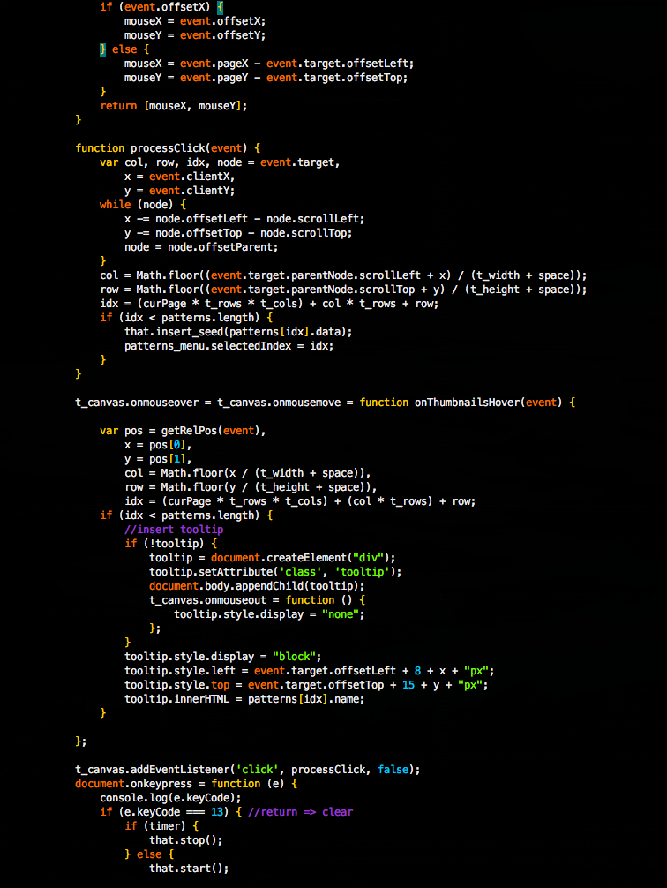The height and width of the screenshot is (888, 667).
Task: Click 'row = Math.floor(y / (t_height + space)),'
Action: (x=251, y=487)
